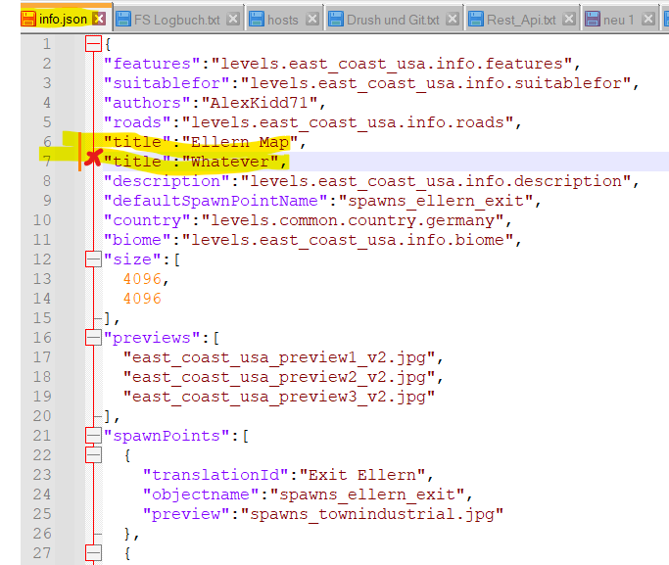Click "east_coast_usa_preview2_v2.jpg" entry
Viewport: 669px width, 565px height.
click(279, 377)
